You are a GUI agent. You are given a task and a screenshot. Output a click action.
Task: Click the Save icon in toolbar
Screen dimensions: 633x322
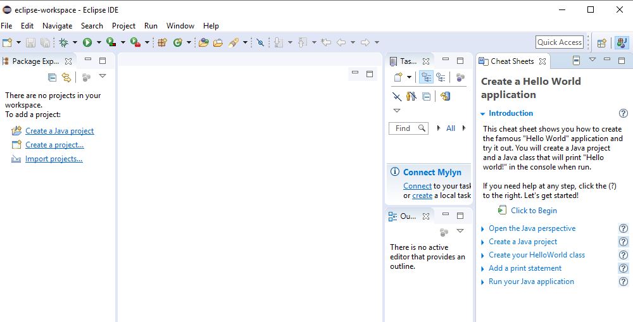point(30,42)
